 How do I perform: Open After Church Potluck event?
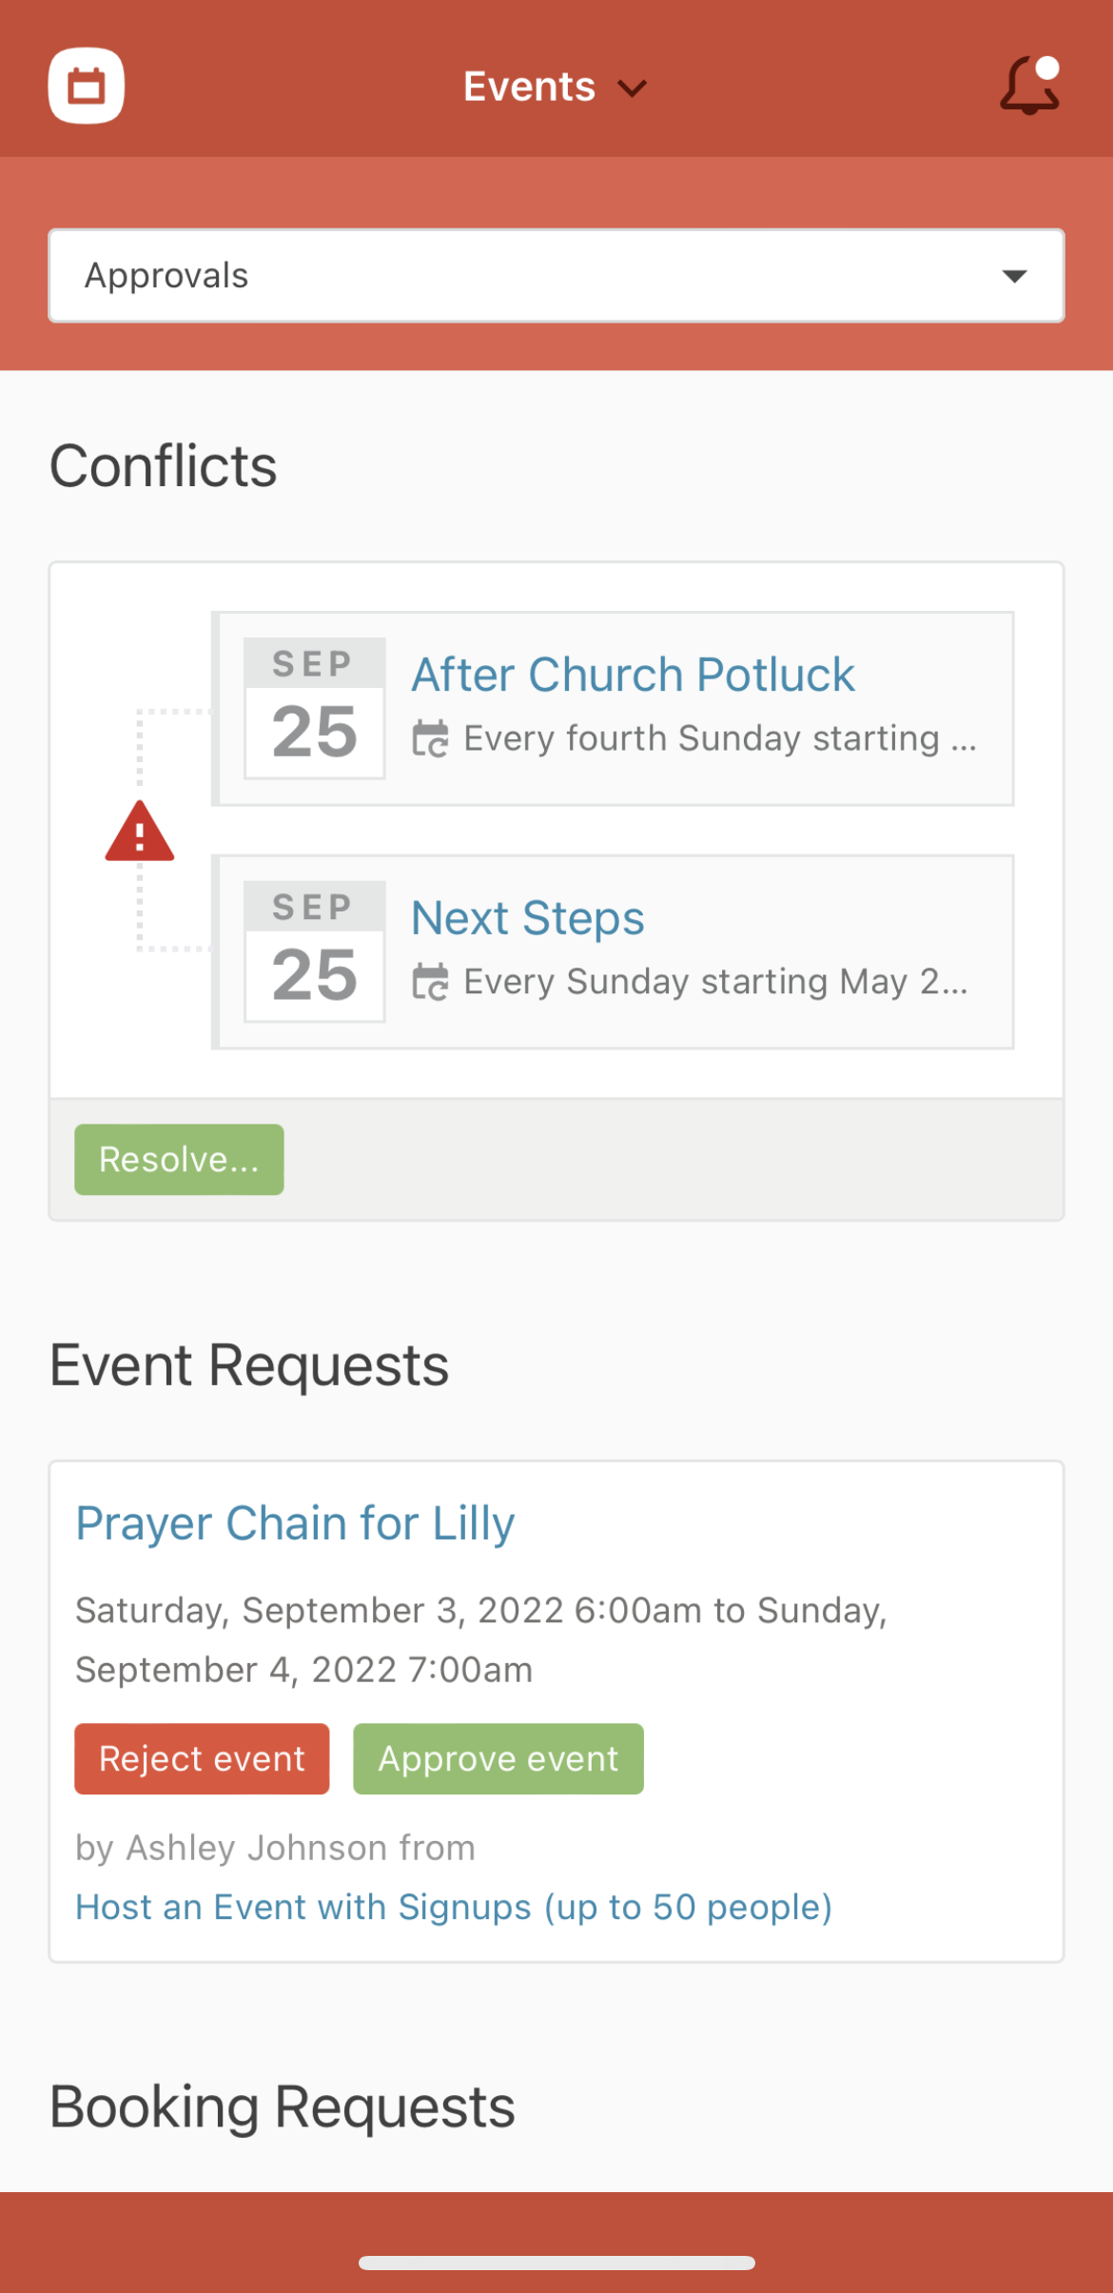click(x=633, y=675)
